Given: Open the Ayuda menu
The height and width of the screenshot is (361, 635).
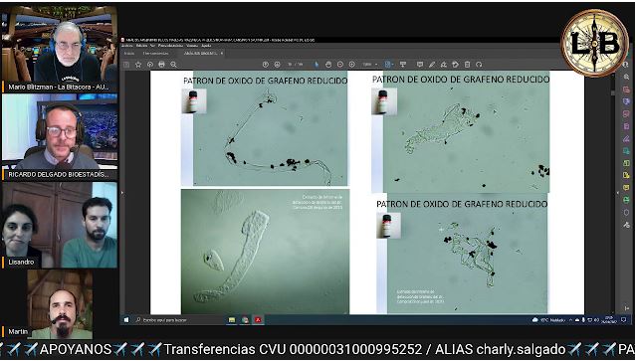Looking at the screenshot, I should pos(206,46).
